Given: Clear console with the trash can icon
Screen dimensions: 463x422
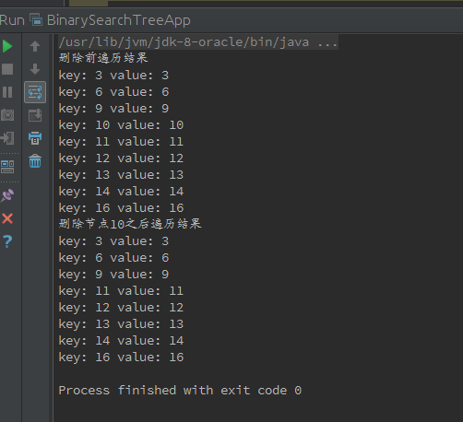Looking at the screenshot, I should pos(35,161).
